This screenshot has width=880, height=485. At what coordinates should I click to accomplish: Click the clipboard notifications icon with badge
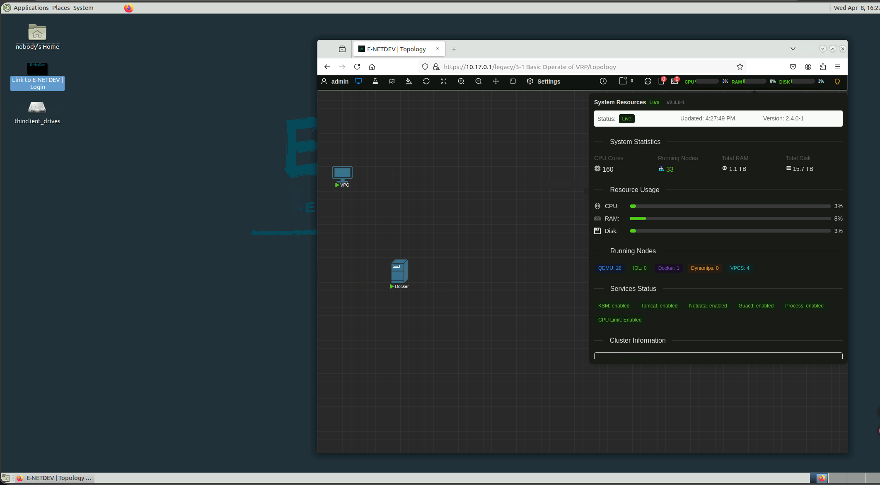[662, 81]
